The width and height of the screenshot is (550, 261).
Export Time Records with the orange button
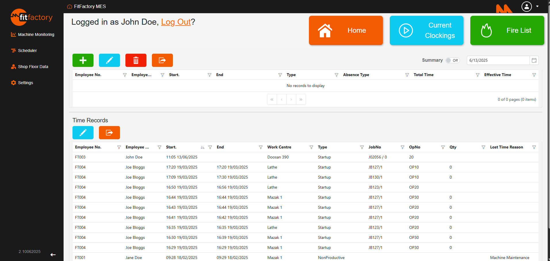pyautogui.click(x=109, y=133)
